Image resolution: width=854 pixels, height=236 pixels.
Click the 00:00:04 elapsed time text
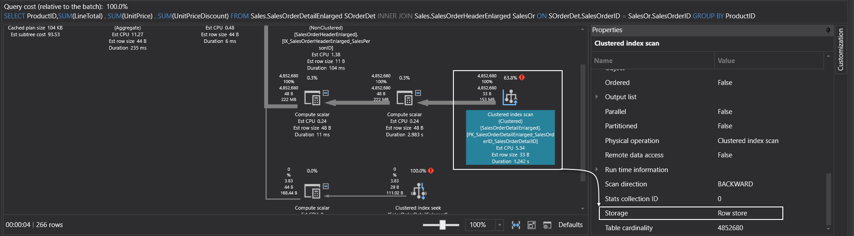(18, 225)
